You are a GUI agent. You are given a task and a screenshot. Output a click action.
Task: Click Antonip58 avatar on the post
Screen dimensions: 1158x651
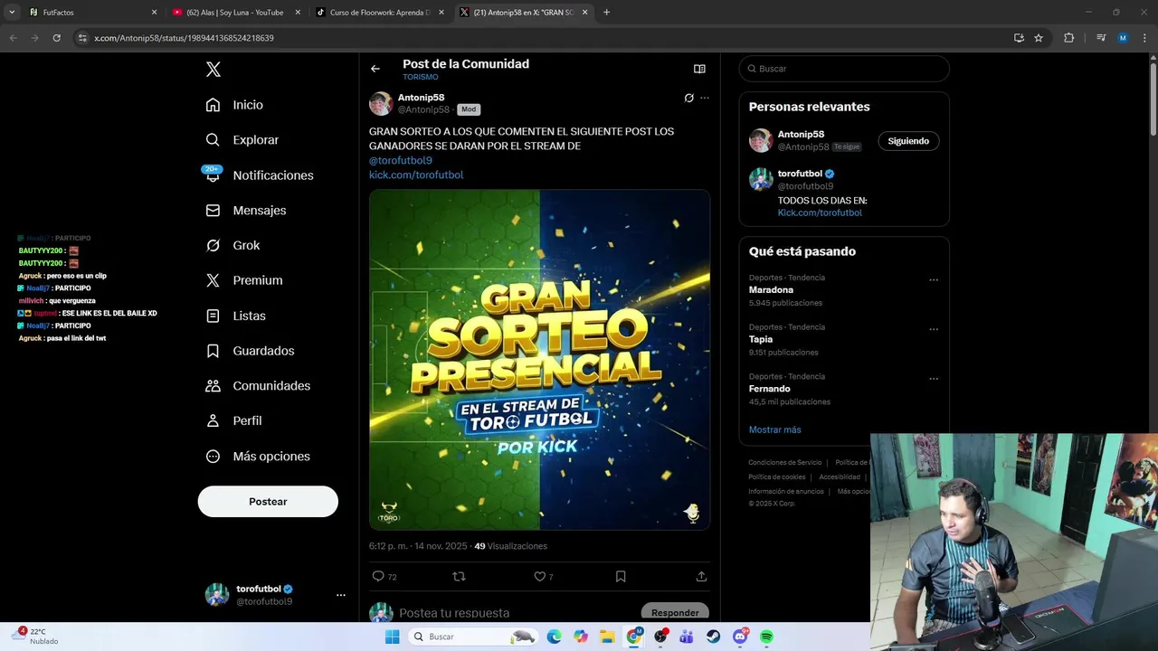pyautogui.click(x=381, y=103)
